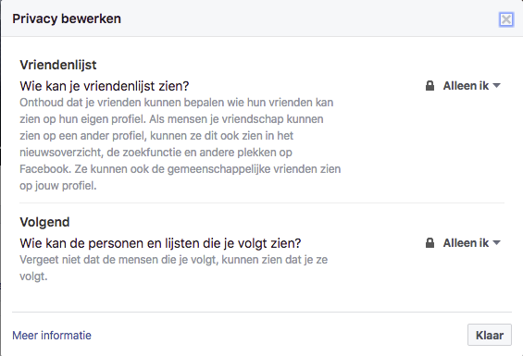Expand the dropdown arrow for vriendenlijst visibility
This screenshot has height=356, width=523.
[x=496, y=86]
